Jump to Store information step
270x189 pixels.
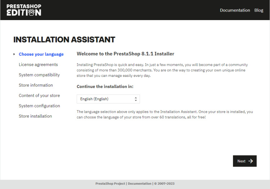36,85
